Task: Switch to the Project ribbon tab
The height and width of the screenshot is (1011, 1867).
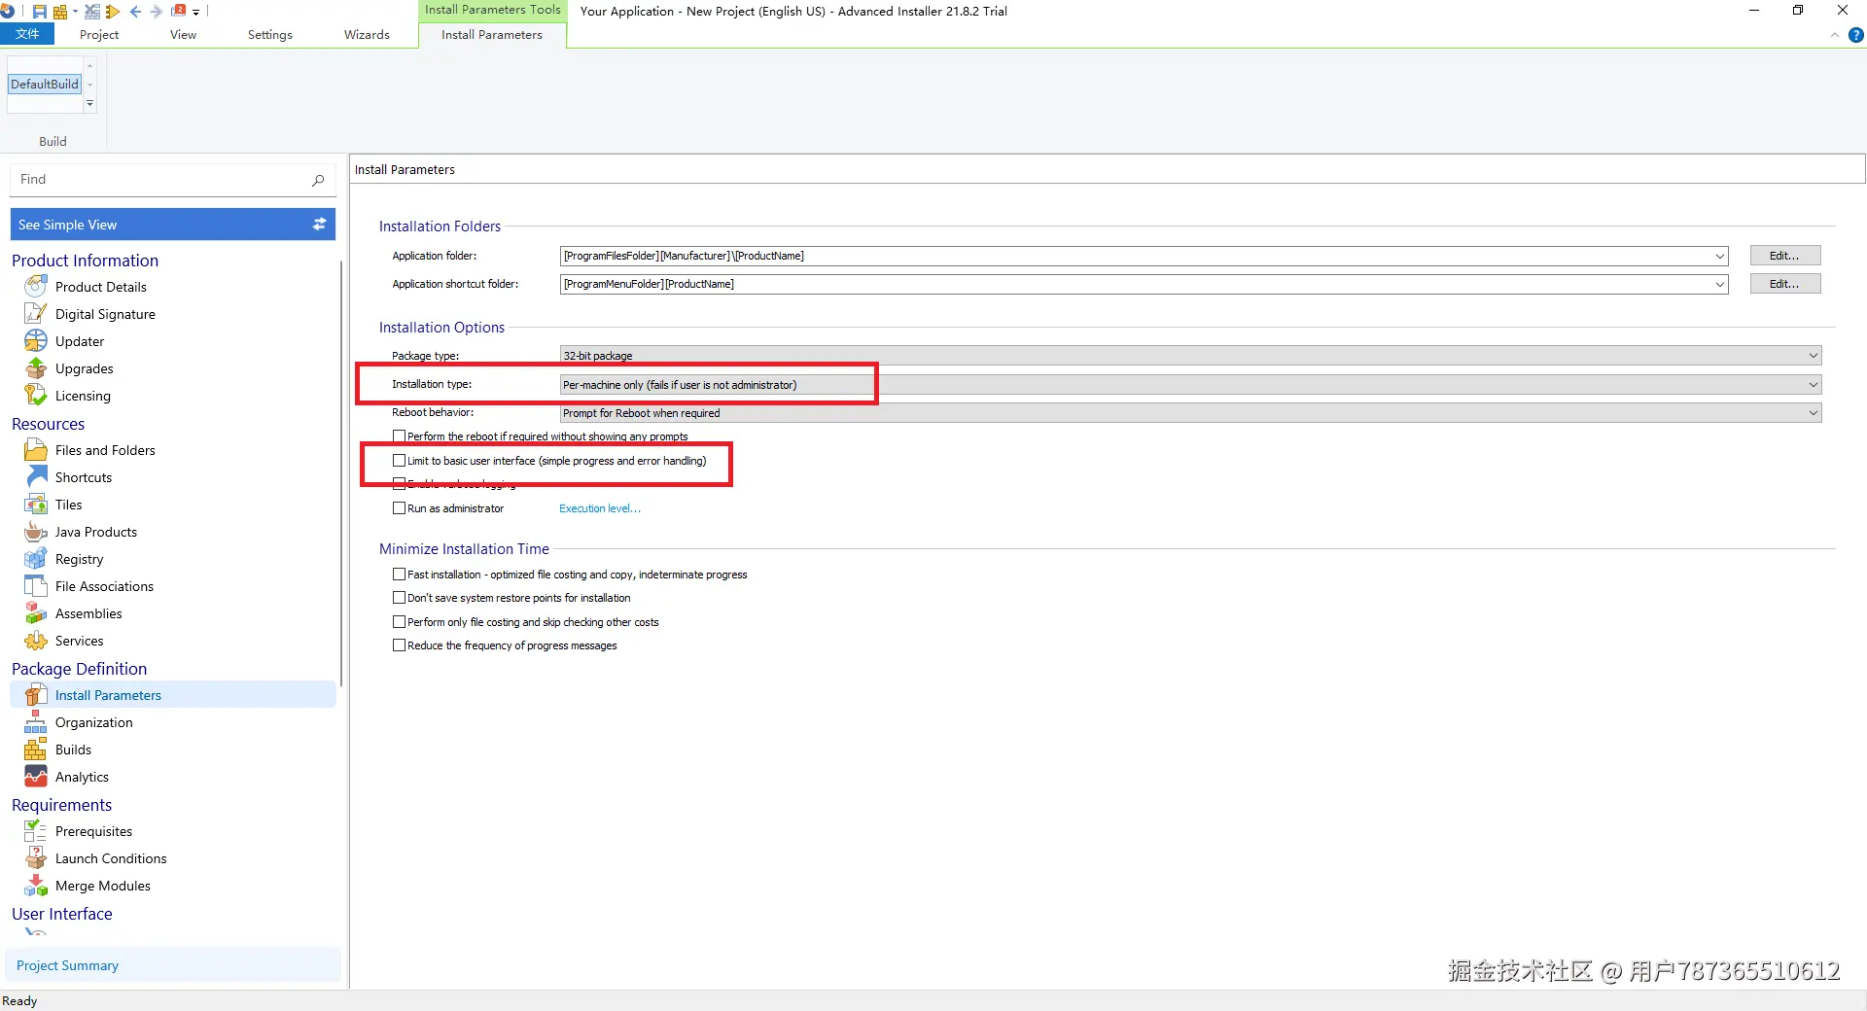Action: pos(99,35)
